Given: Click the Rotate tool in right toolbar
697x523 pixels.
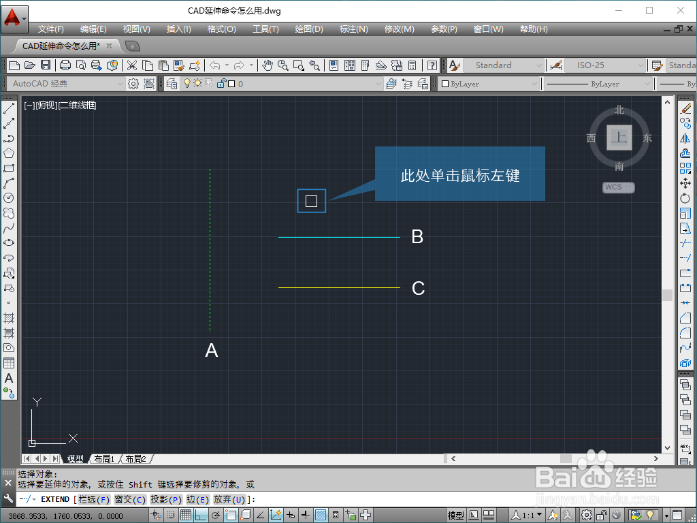Looking at the screenshot, I should pyautogui.click(x=685, y=198).
